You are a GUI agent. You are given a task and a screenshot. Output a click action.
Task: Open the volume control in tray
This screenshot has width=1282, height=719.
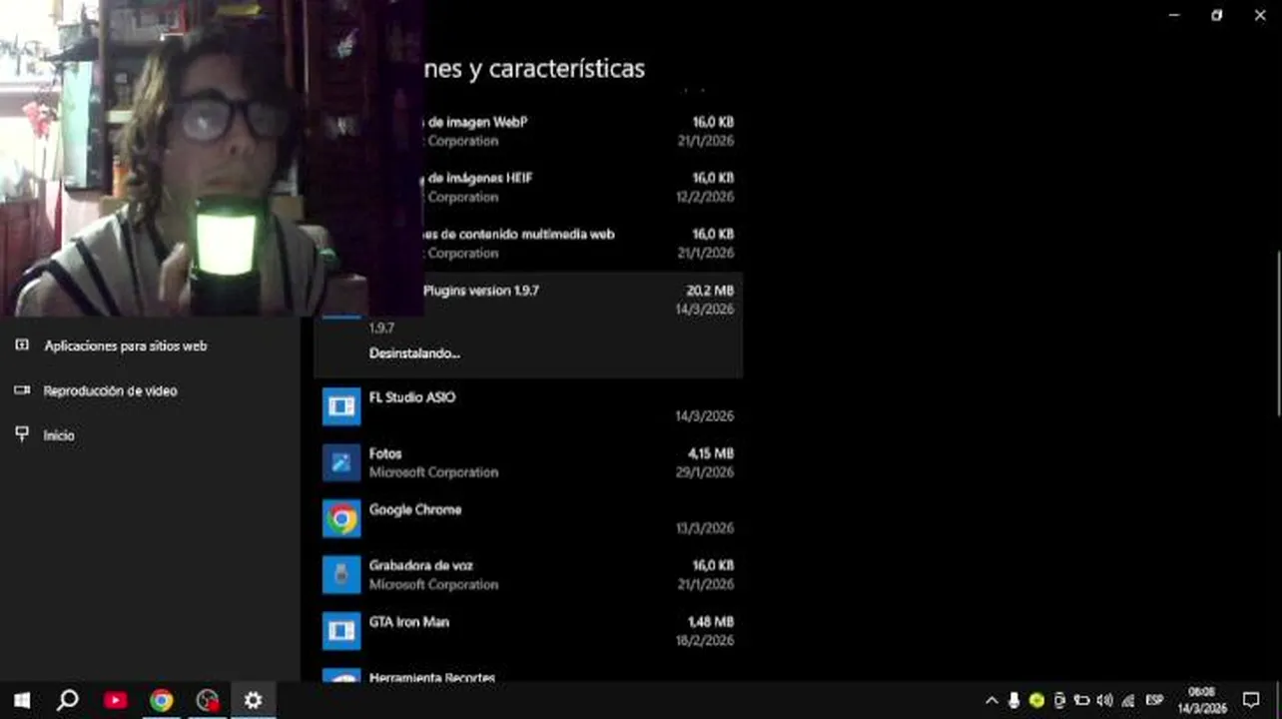1104,700
